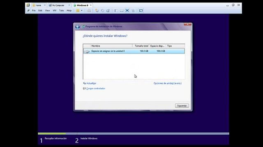Restore the VMware window size
This screenshot has width=263, height=147.
[x=233, y=5]
